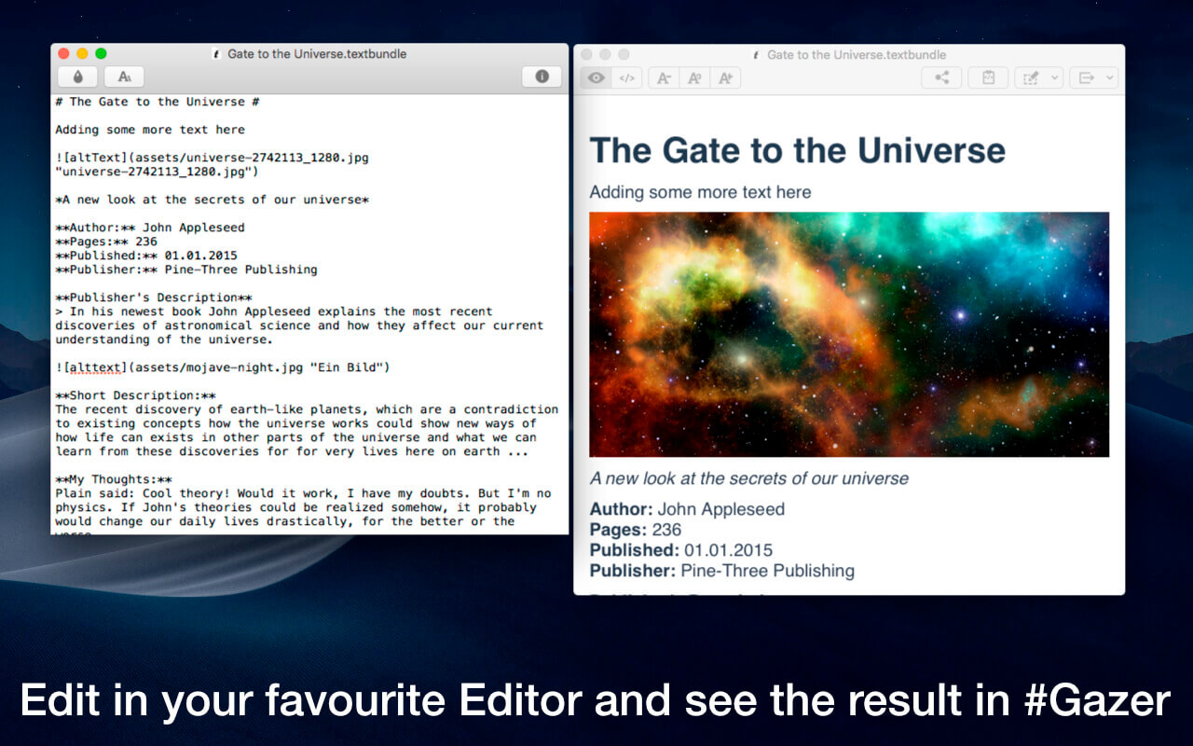Click 'Adding some more text here' in the editor
Viewport: 1193px width, 746px height.
pos(150,130)
